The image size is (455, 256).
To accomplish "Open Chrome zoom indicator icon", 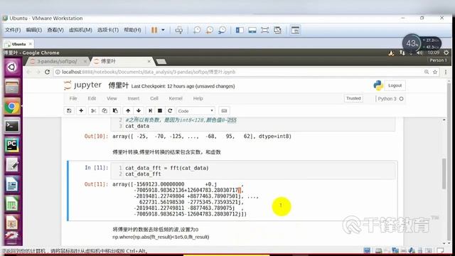I will tap(427, 72).
